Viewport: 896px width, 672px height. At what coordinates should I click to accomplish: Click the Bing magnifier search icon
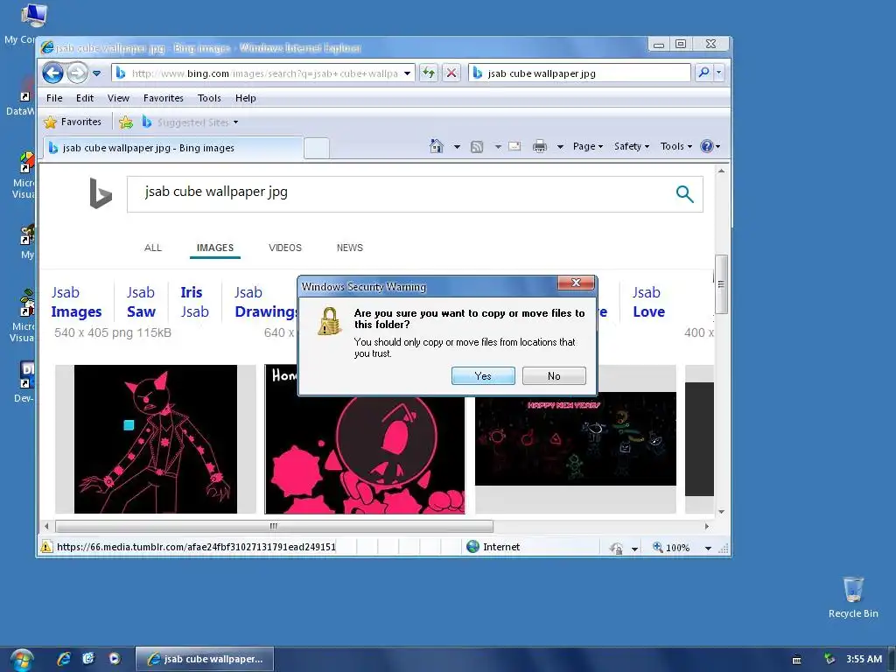click(684, 194)
